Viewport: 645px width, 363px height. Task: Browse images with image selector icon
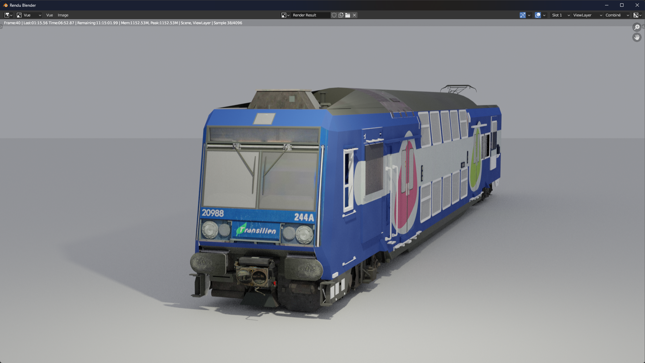tap(285, 15)
